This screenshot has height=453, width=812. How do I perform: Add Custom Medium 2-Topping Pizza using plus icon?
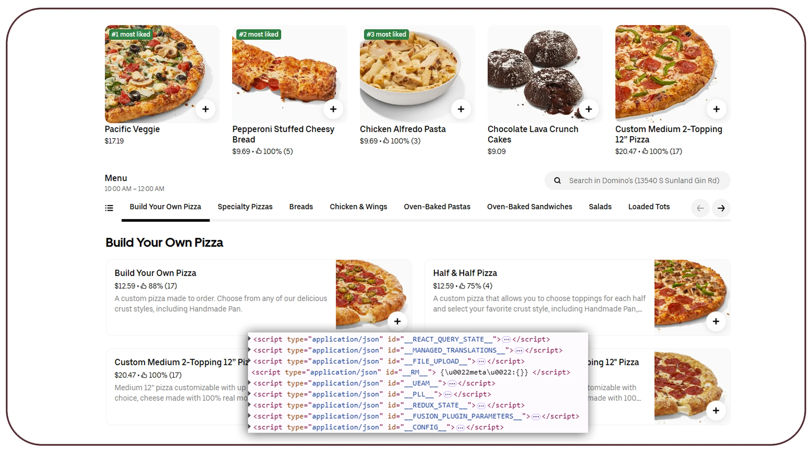[x=716, y=109]
